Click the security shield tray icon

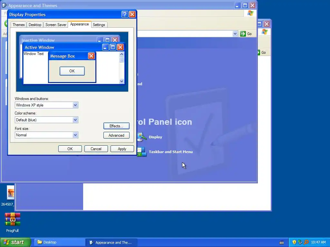[294, 242]
